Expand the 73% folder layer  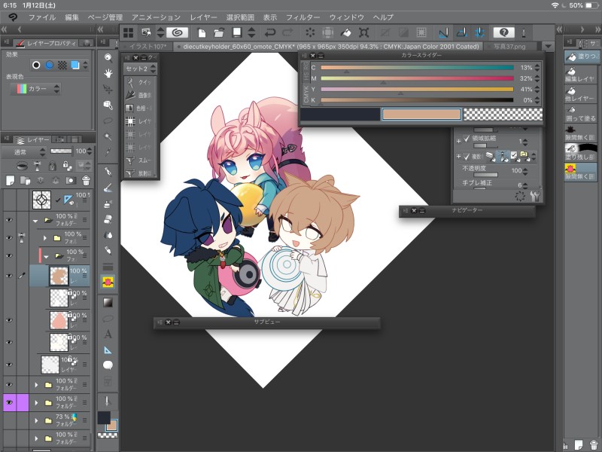[x=36, y=420]
